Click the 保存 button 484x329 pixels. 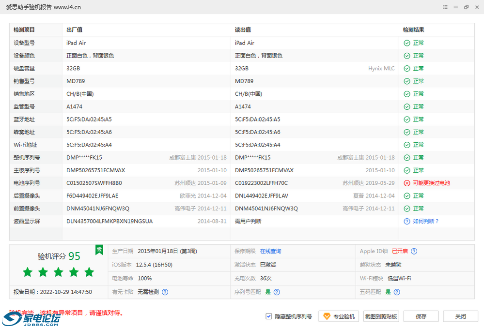[x=421, y=316]
